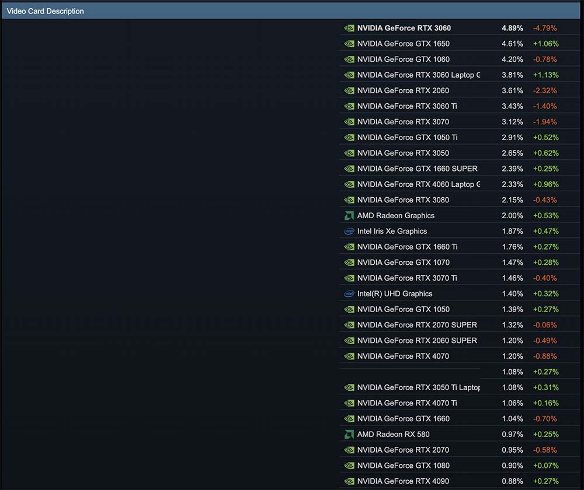Click the 2.91% share value

(512, 138)
